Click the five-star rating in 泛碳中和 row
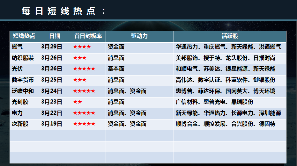297x166 pixels. coord(84,91)
